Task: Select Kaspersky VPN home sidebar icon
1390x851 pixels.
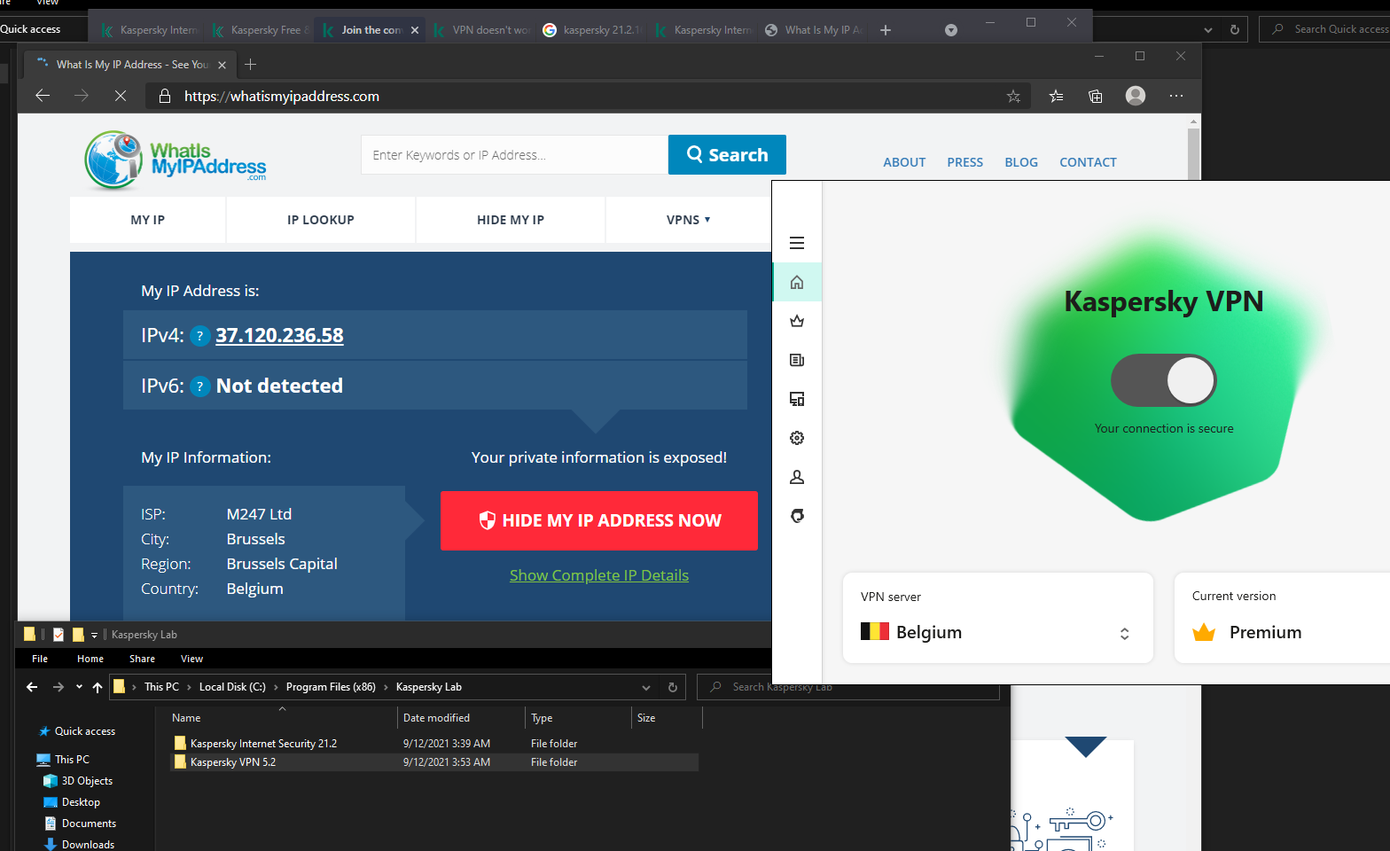Action: click(x=797, y=282)
